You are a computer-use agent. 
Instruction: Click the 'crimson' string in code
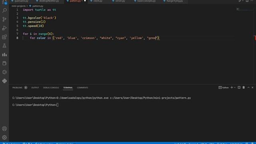click(x=88, y=38)
